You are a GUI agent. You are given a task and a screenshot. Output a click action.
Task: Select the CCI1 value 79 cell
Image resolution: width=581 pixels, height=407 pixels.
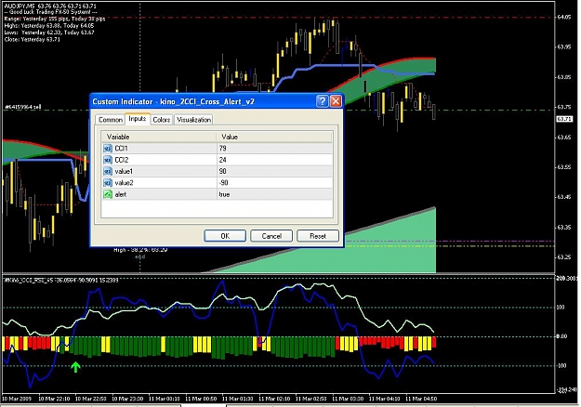pyautogui.click(x=274, y=149)
